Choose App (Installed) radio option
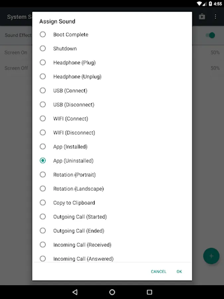 click(x=43, y=147)
